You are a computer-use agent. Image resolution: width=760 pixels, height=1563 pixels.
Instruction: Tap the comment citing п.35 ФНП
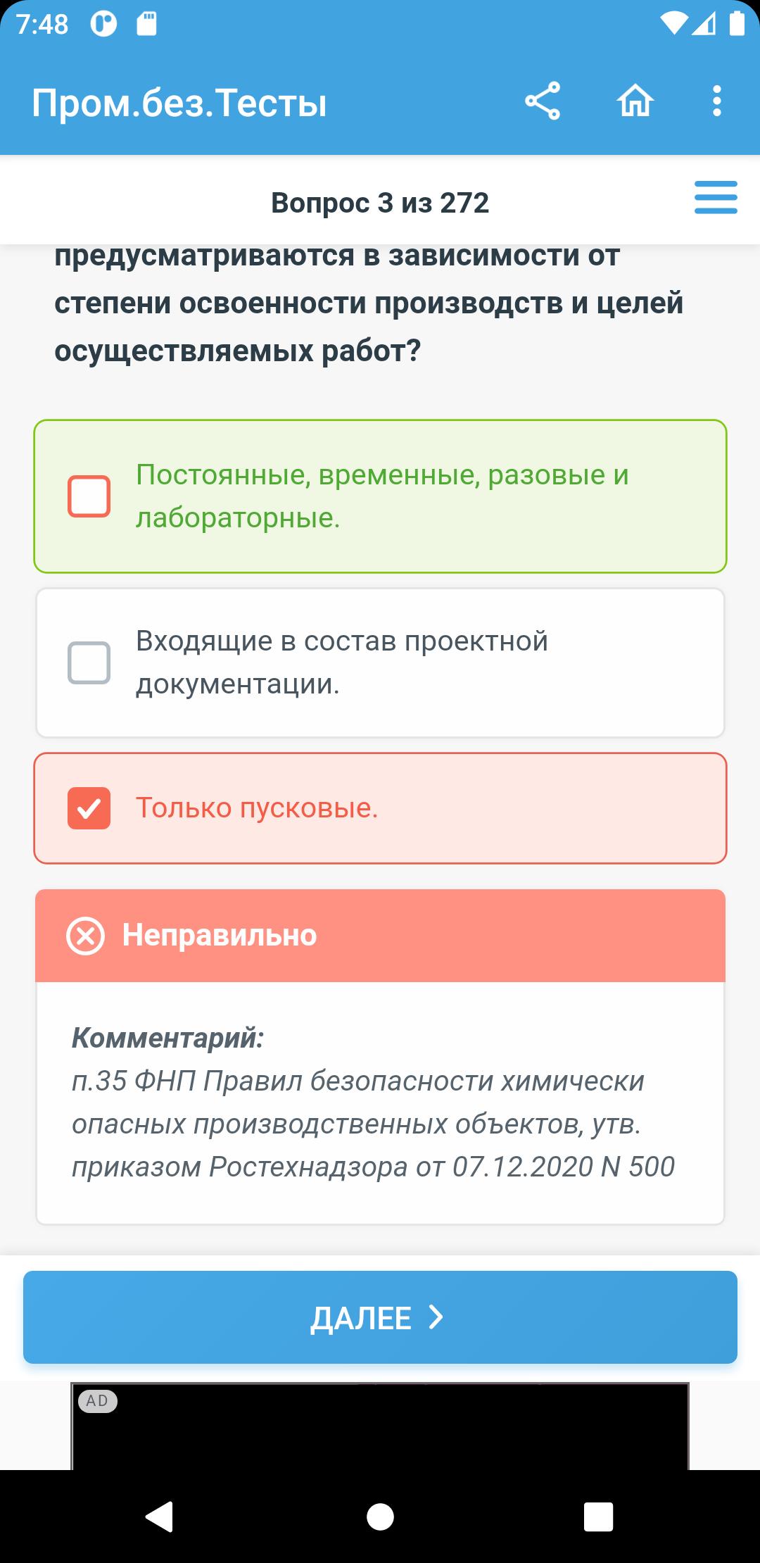coord(373,1124)
